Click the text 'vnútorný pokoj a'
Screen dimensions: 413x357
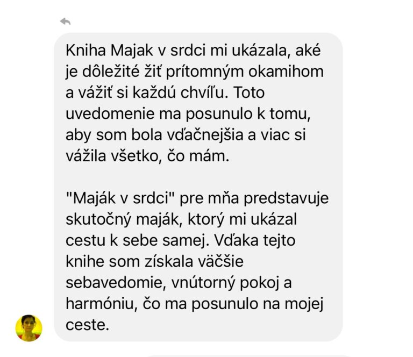coord(232,283)
